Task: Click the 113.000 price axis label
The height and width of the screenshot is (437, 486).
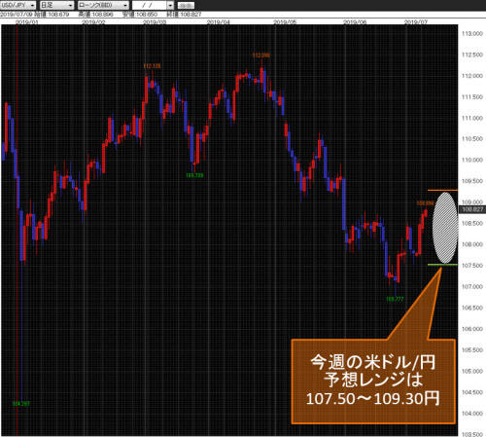Action: pos(472,34)
